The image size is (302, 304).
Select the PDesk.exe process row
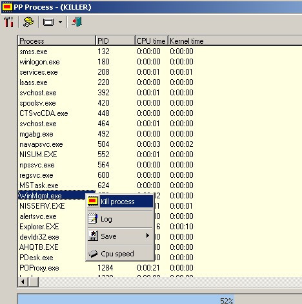(x=36, y=258)
